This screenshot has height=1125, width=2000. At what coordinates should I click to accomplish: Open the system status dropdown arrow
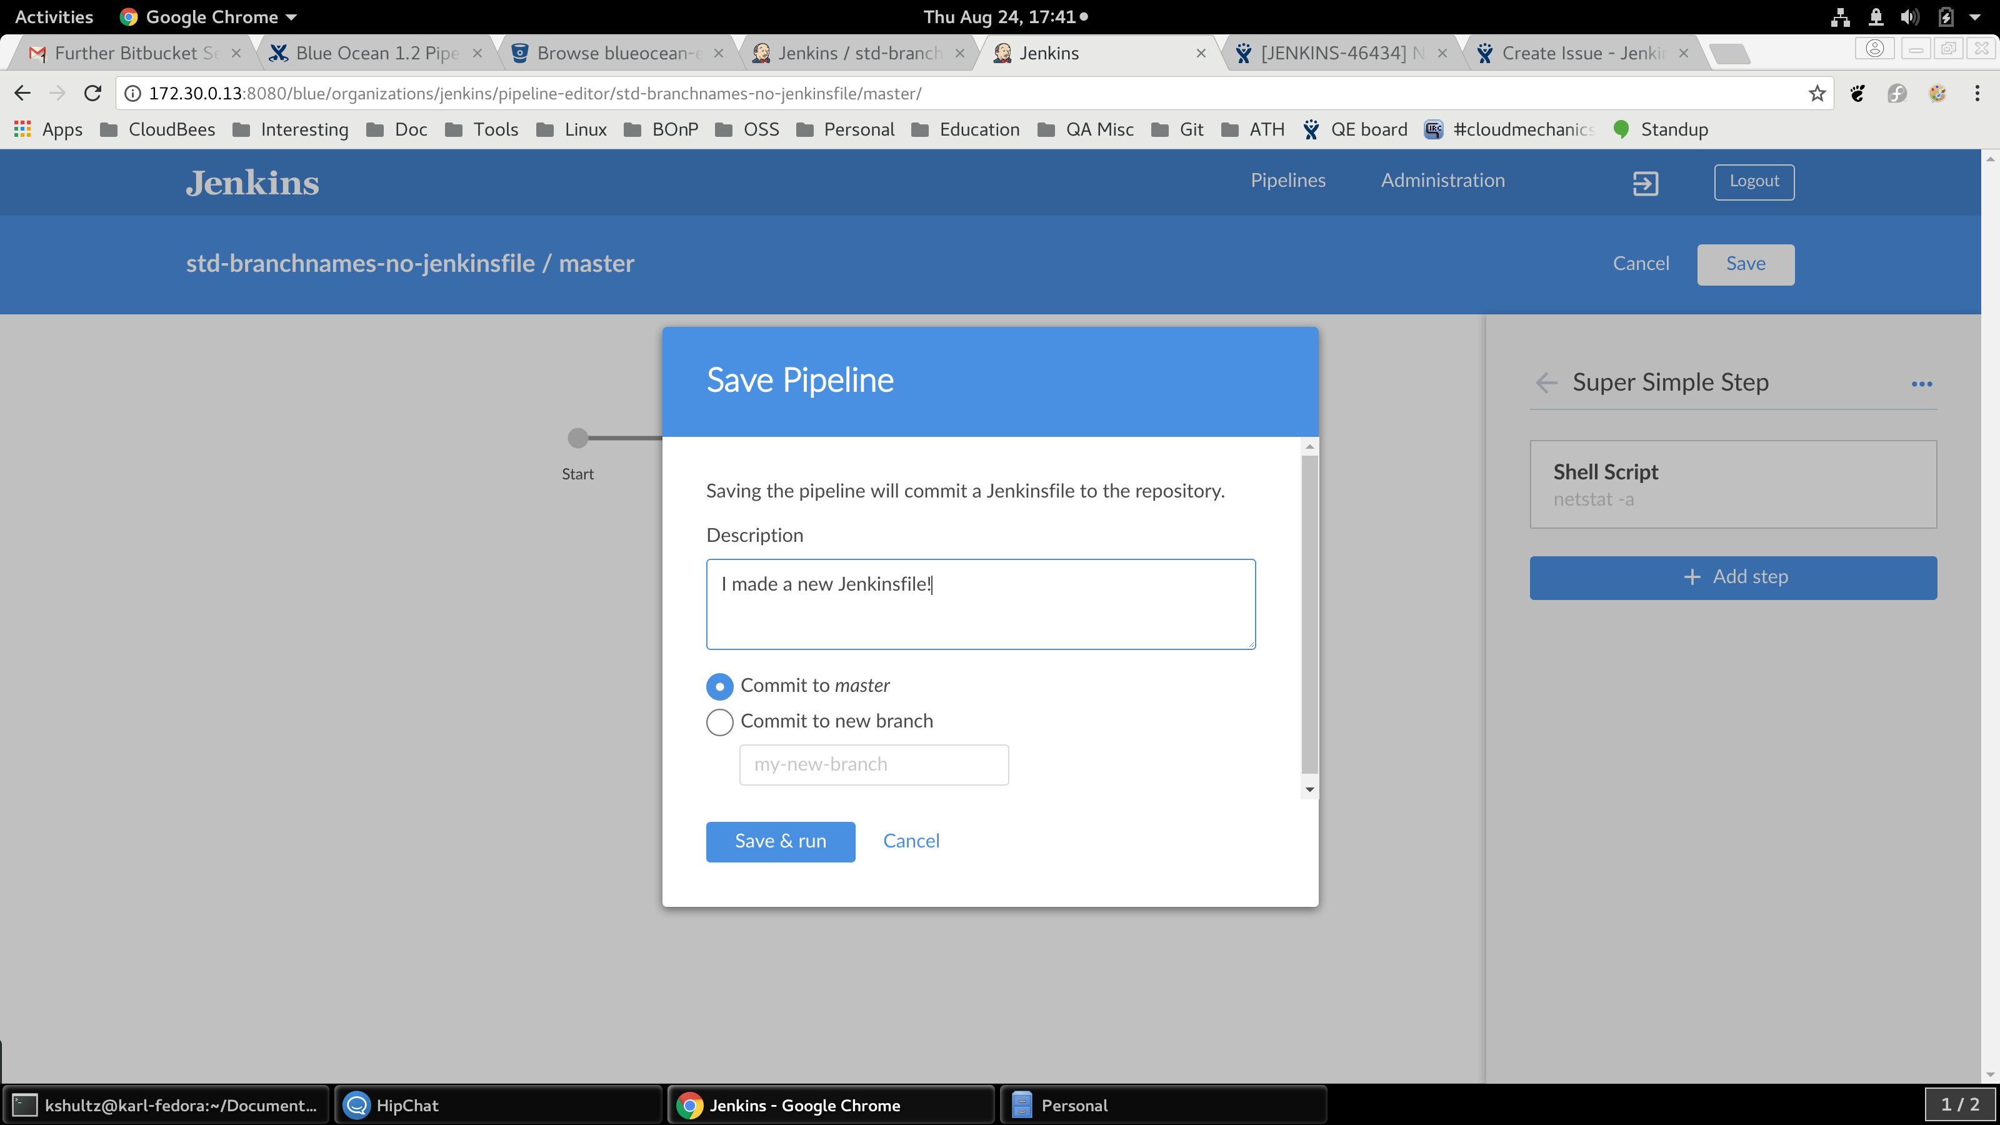1975,16
